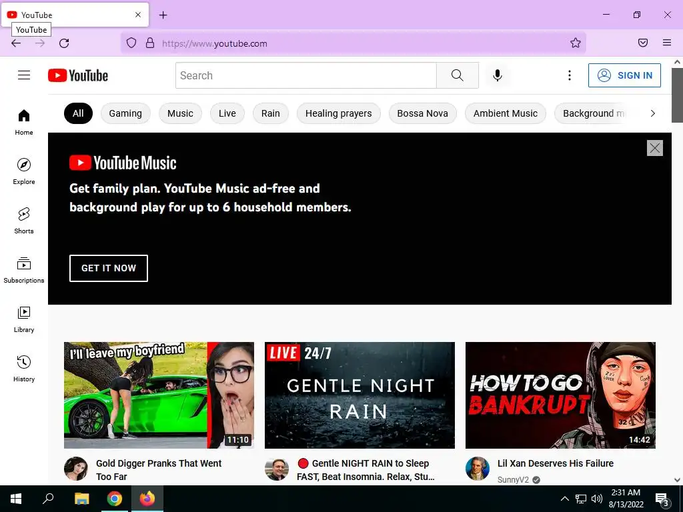Open Lil Xan Deserves His Failure title
Image resolution: width=683 pixels, height=512 pixels.
pos(556,463)
